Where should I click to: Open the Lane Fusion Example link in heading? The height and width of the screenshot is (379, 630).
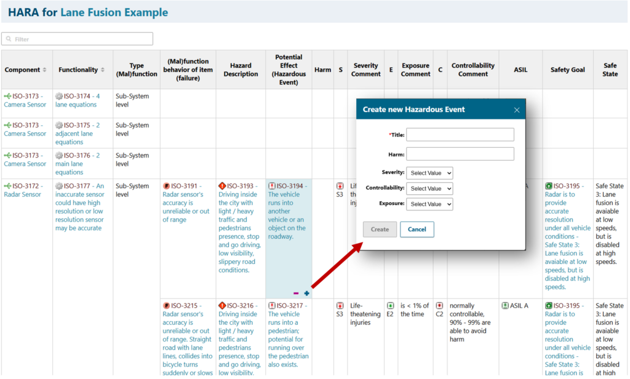114,12
